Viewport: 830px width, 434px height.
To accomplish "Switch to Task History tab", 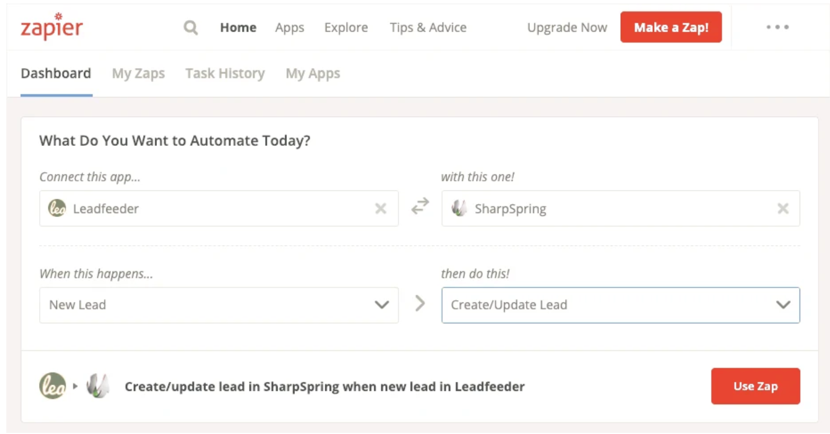I will click(x=225, y=73).
